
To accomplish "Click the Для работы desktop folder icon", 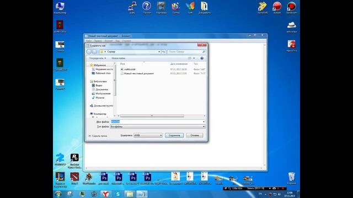I will pos(205,8).
